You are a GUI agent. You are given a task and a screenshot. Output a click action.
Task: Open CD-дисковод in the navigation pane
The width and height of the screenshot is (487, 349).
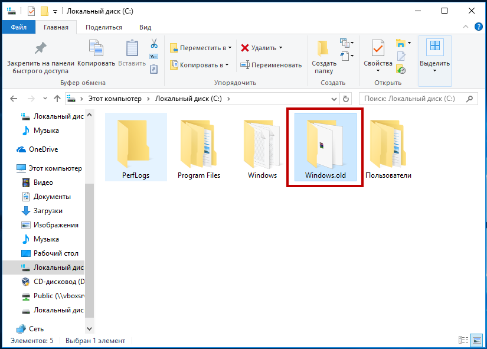click(53, 282)
